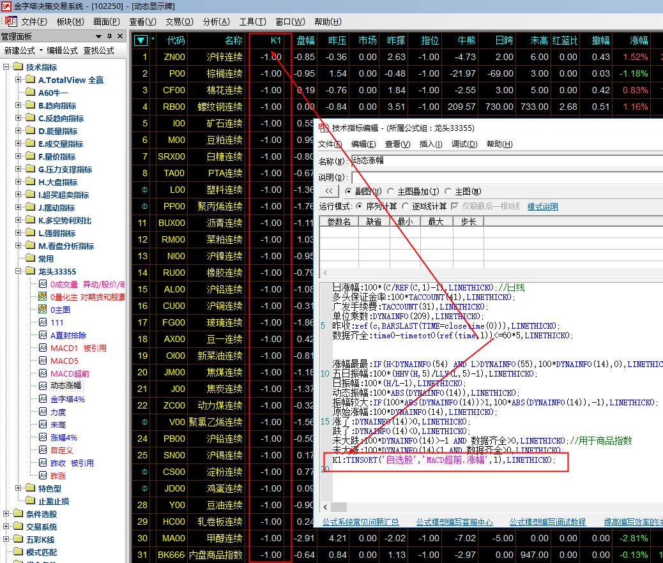The width and height of the screenshot is (663, 563).
Task: Select 自定义 formula icon
Action: (x=43, y=450)
